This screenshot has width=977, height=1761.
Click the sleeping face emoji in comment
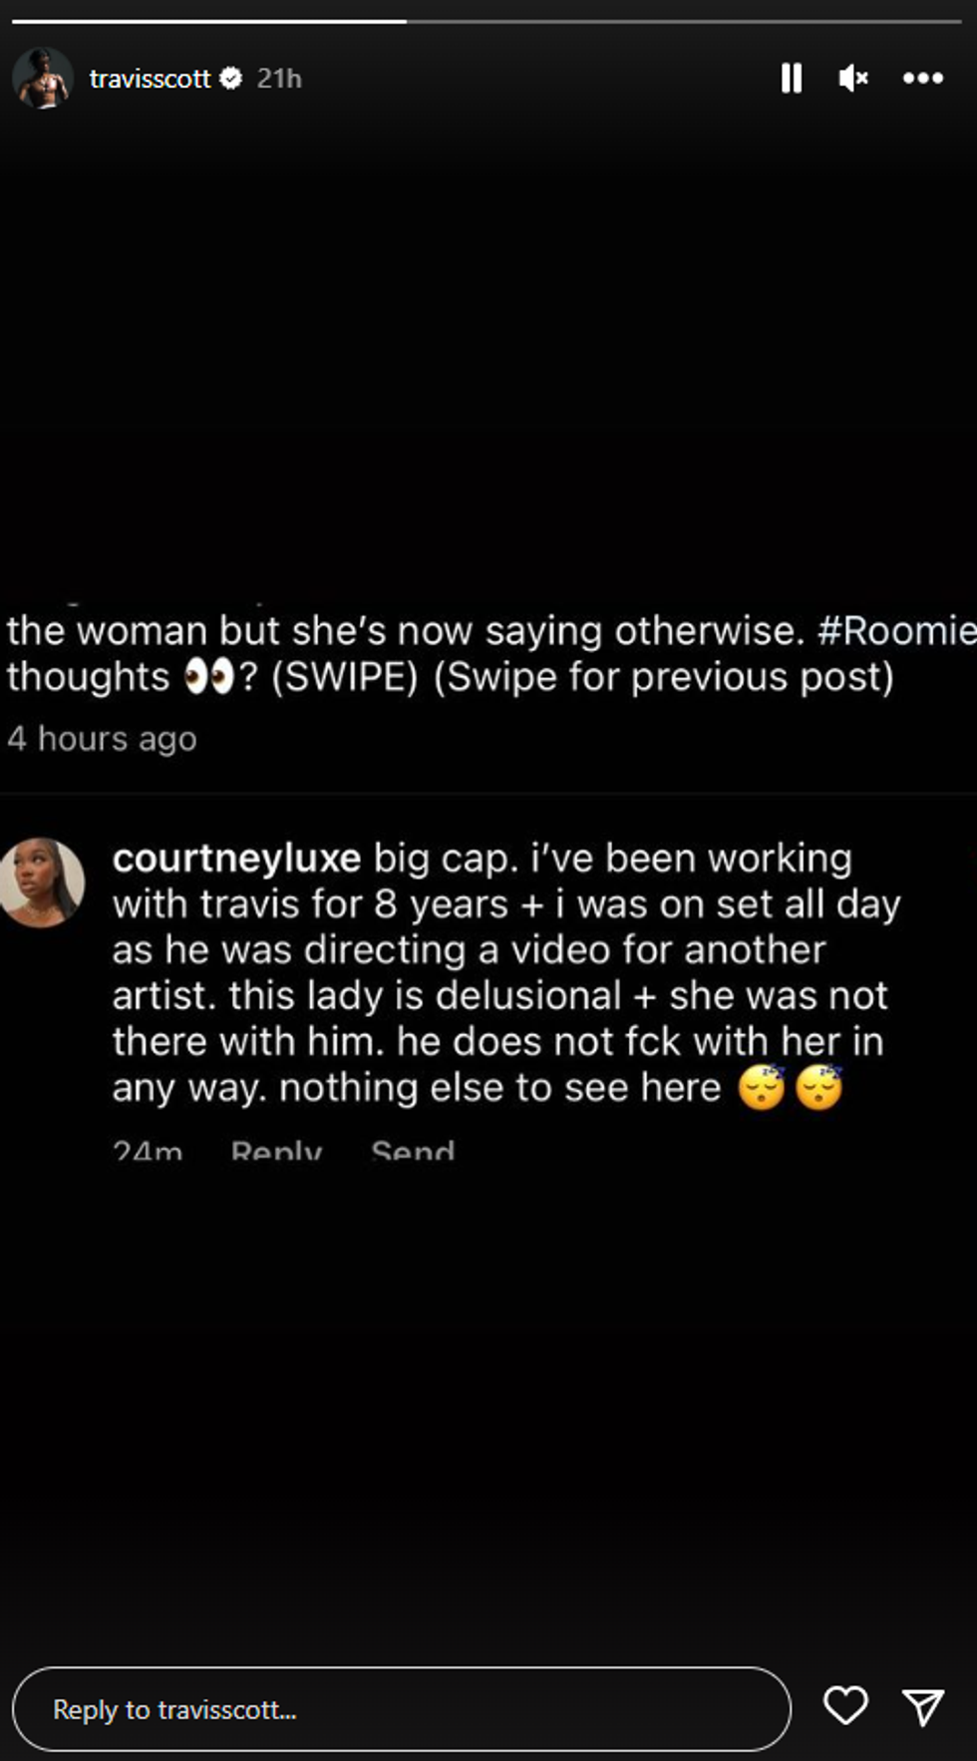pos(763,1088)
